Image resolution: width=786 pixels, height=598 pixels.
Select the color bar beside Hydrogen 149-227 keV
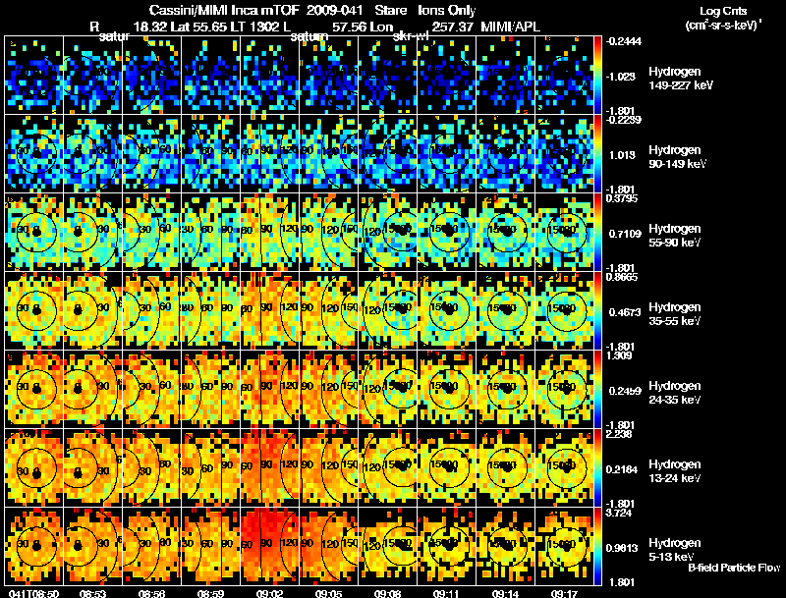click(x=597, y=76)
